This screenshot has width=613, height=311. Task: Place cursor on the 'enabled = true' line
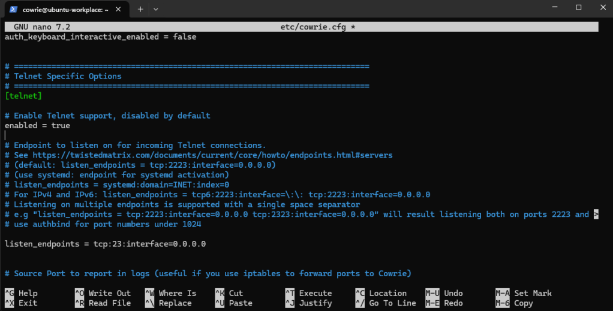37,126
